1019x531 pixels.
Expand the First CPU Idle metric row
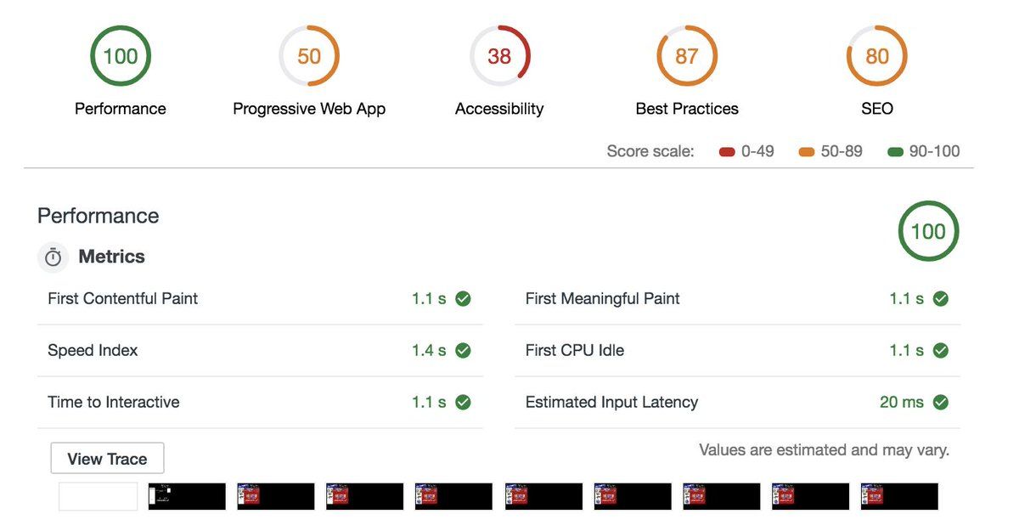(x=738, y=351)
